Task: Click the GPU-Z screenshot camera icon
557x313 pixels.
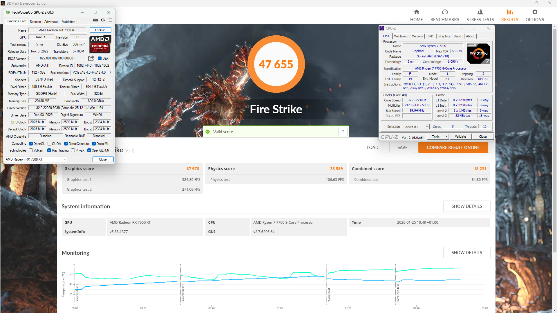Action: [95, 20]
